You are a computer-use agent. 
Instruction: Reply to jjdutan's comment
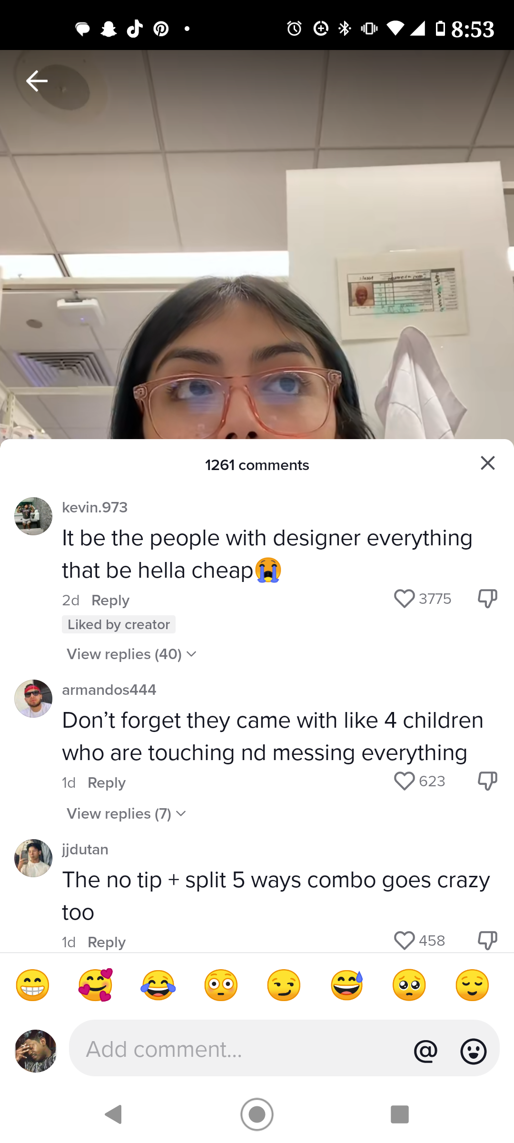coord(107,942)
